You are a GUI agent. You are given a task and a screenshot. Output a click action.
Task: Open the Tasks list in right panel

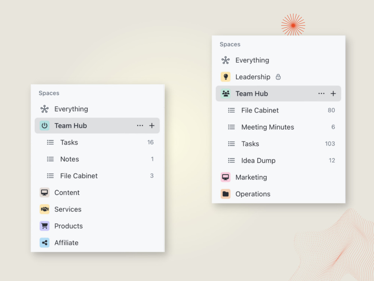(x=250, y=144)
